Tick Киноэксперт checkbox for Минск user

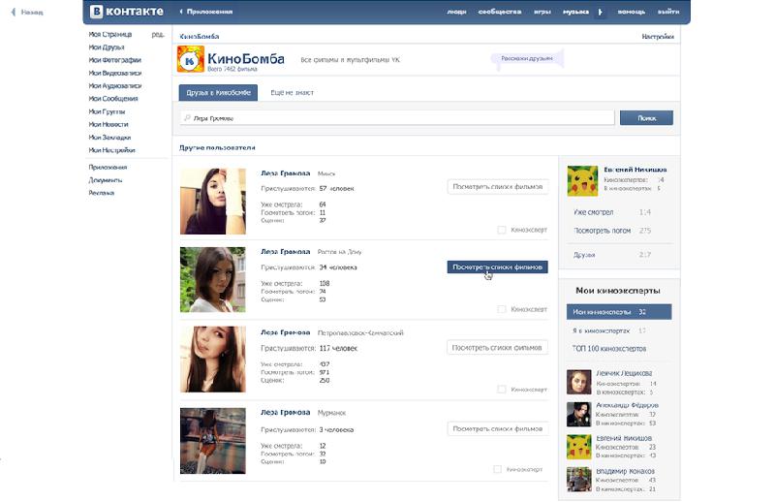[502, 230]
